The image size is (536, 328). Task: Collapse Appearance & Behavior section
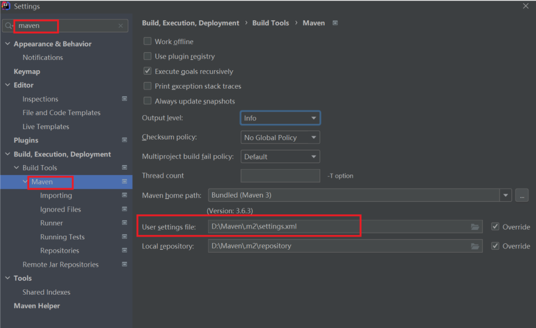tap(8, 44)
